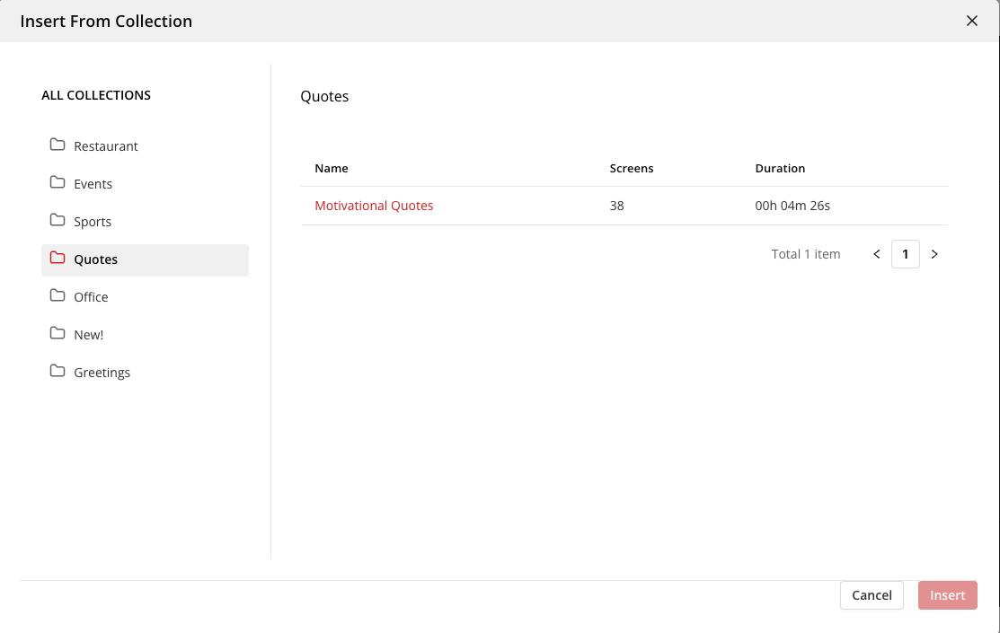Viewport: 1000px width, 633px height.
Task: Click the Duration column header
Action: (x=780, y=168)
